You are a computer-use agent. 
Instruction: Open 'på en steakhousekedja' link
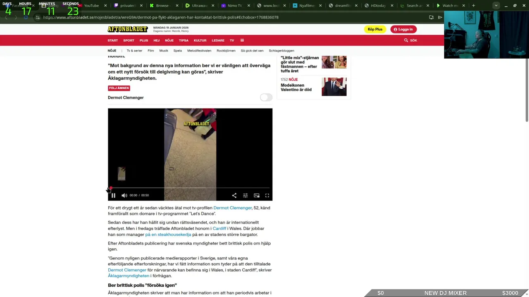click(x=168, y=235)
